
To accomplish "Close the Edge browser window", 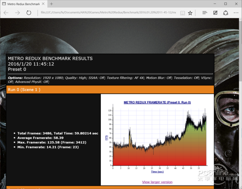I will [236, 4].
